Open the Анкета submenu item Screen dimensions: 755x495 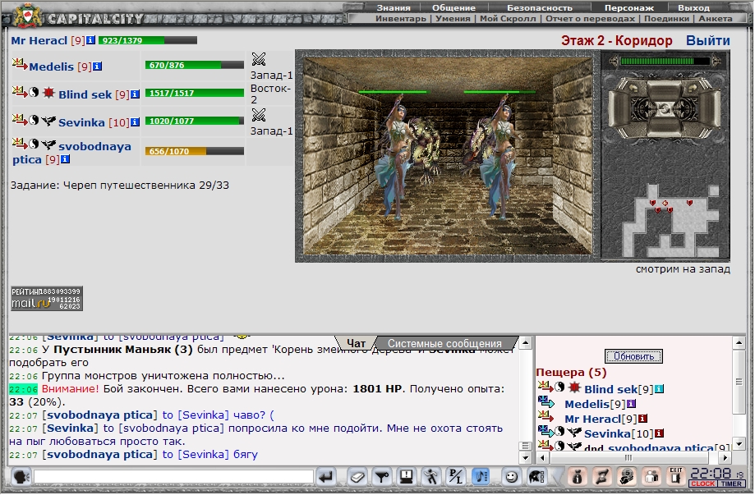716,19
